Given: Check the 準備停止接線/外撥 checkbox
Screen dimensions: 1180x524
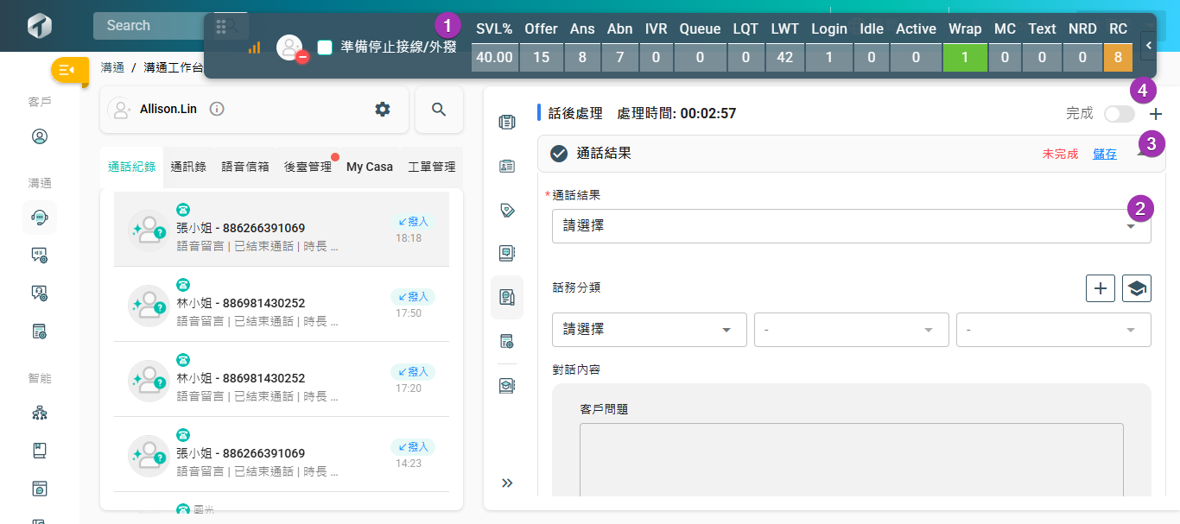Looking at the screenshot, I should click(x=325, y=47).
